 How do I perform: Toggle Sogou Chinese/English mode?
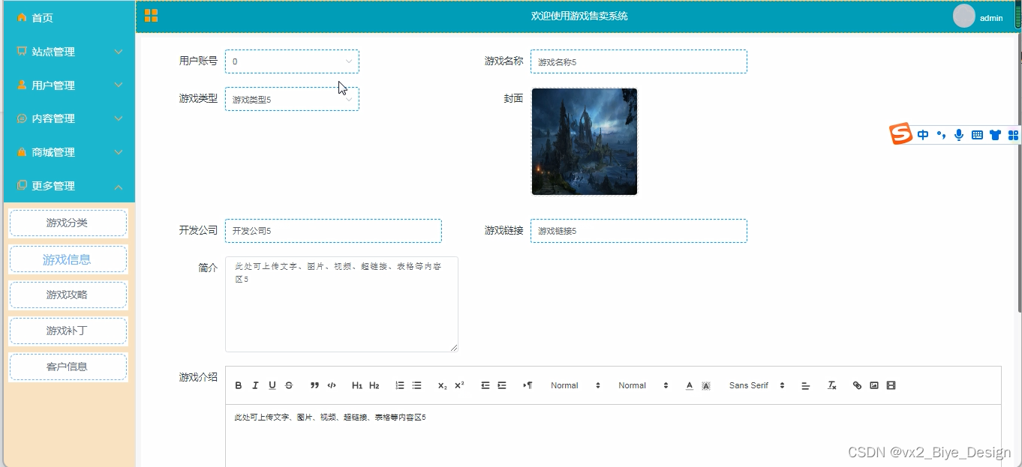pos(923,135)
